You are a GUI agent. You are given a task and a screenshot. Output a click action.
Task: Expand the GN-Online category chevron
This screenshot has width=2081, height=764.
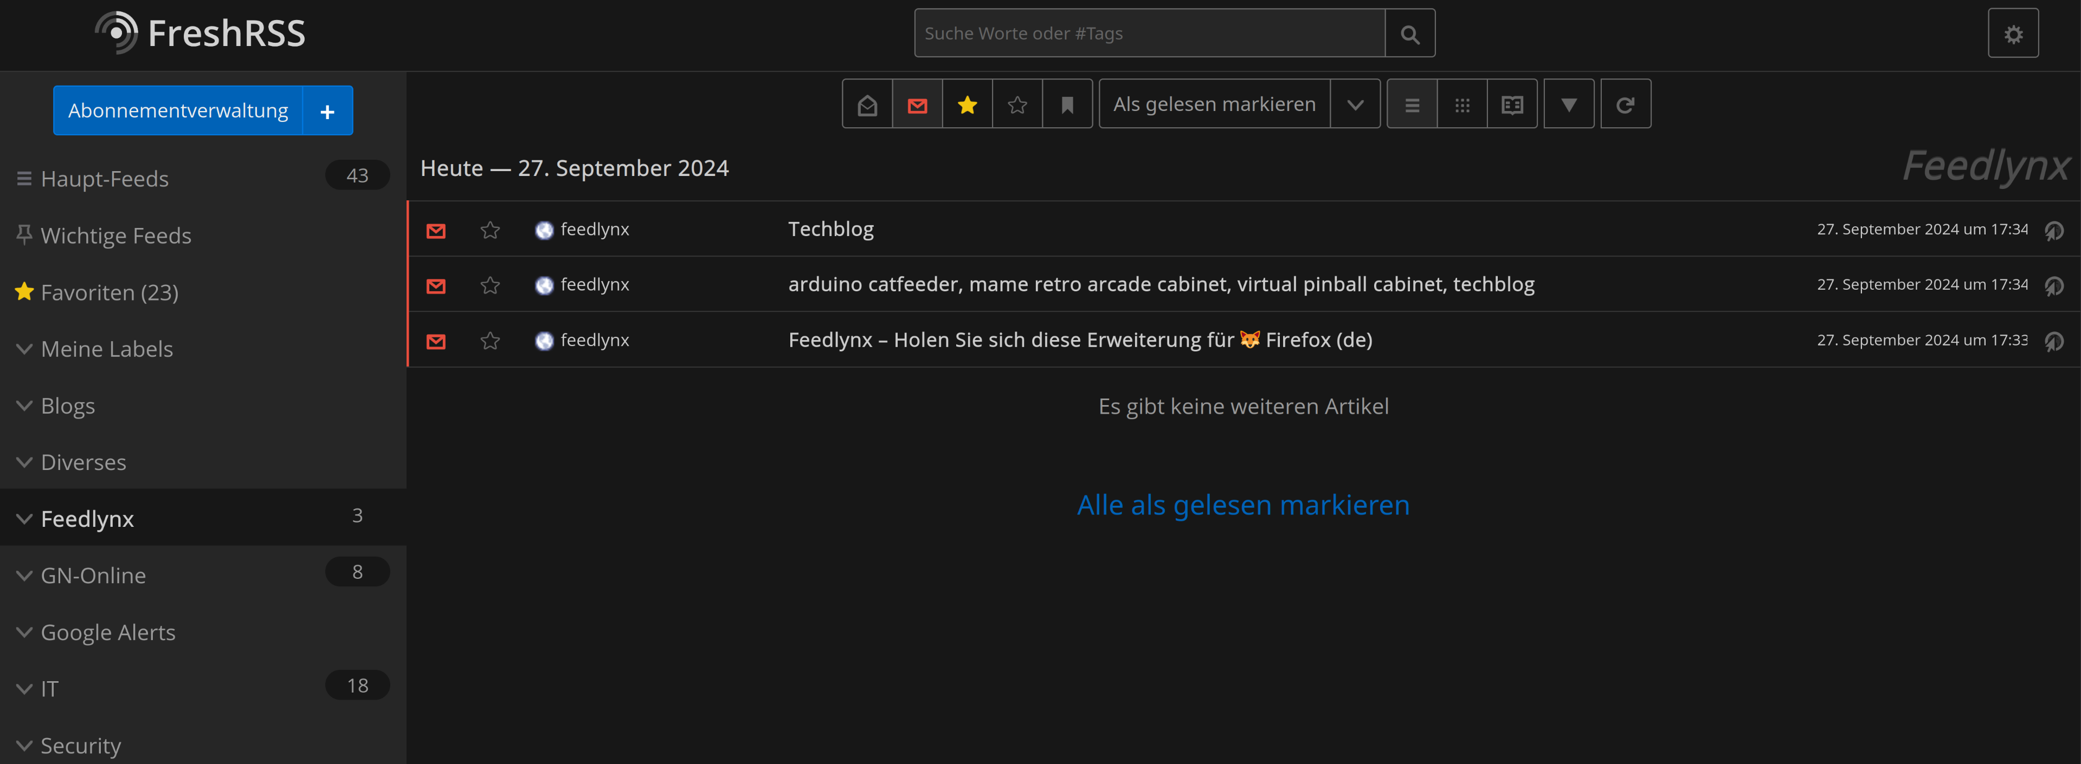[24, 575]
